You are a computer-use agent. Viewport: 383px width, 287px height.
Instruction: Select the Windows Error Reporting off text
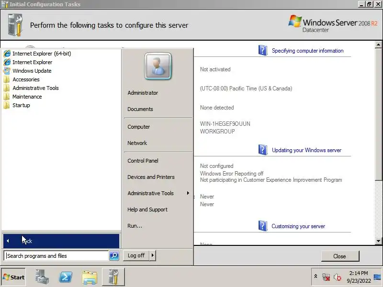232,174
